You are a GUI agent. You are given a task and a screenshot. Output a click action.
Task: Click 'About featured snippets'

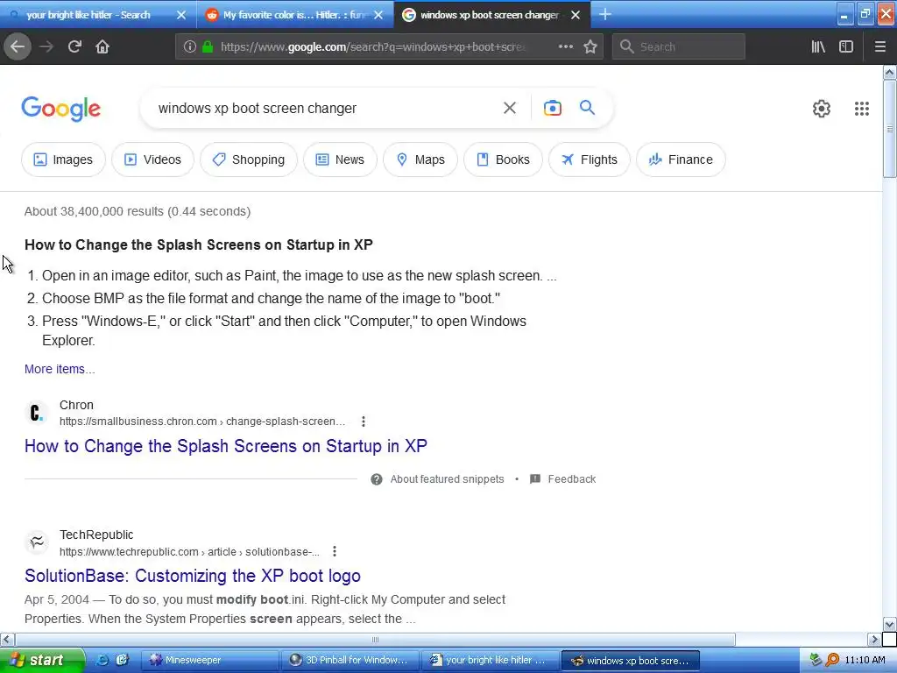447,479
